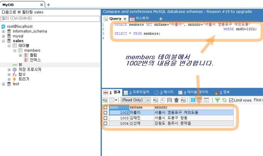Click the export result set icon
The width and height of the screenshot is (263, 156).
(x=105, y=100)
